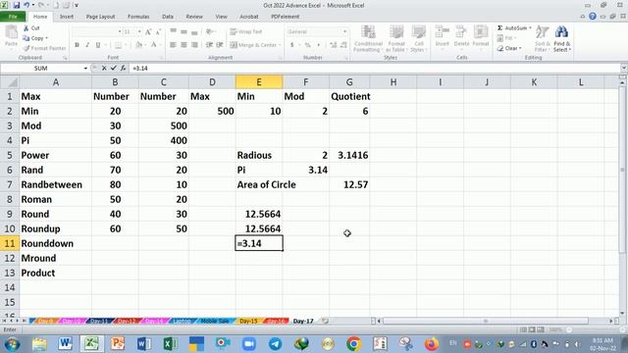Expand the formula bar

pos(623,68)
